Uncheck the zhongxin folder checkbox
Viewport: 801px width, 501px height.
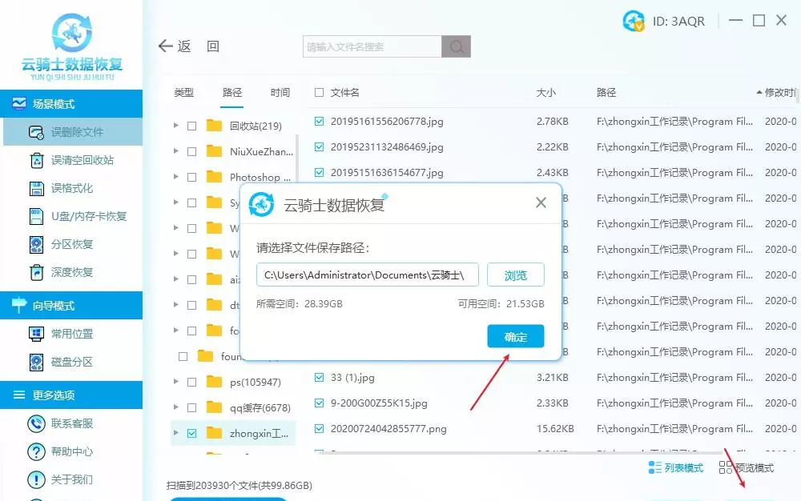[x=191, y=433]
